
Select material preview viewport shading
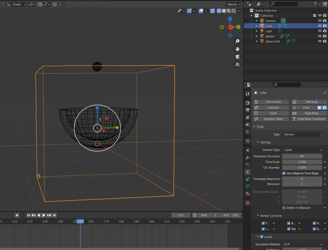[229, 11]
